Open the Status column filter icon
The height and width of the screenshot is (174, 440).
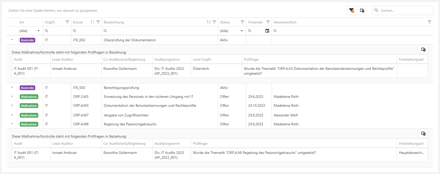[242, 22]
